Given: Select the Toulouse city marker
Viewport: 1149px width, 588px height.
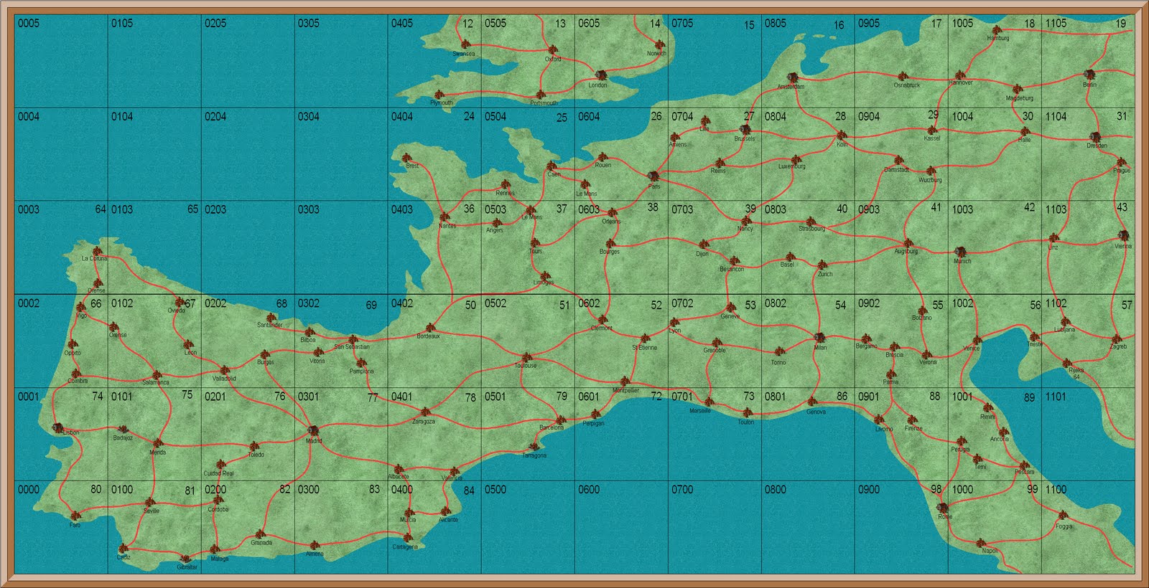Looking at the screenshot, I should pyautogui.click(x=527, y=357).
